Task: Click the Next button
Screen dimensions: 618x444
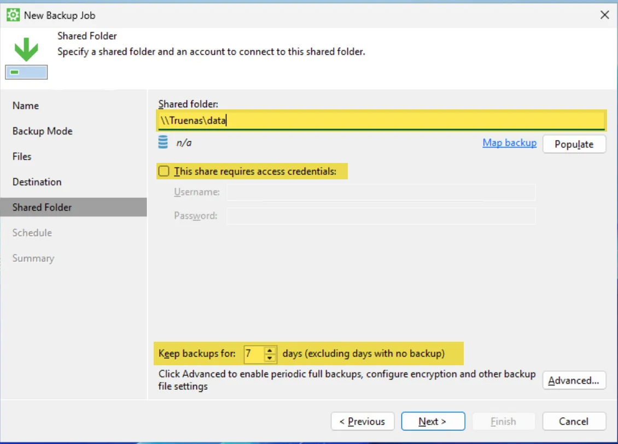Action: [433, 422]
